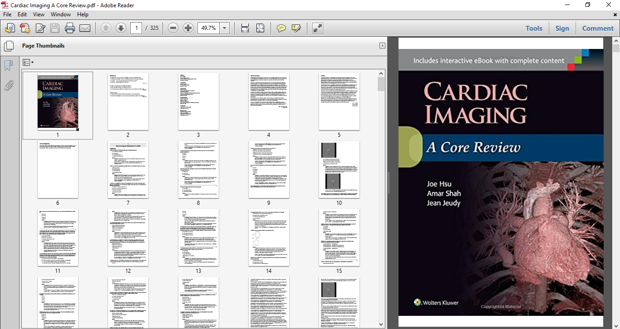Open thumbnails options dropdown menu
Viewport: 620px width, 329px height.
point(28,63)
